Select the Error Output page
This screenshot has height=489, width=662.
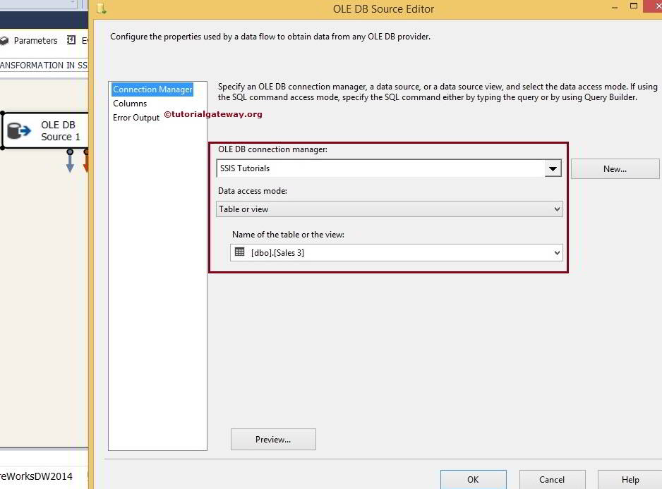pyautogui.click(x=136, y=118)
